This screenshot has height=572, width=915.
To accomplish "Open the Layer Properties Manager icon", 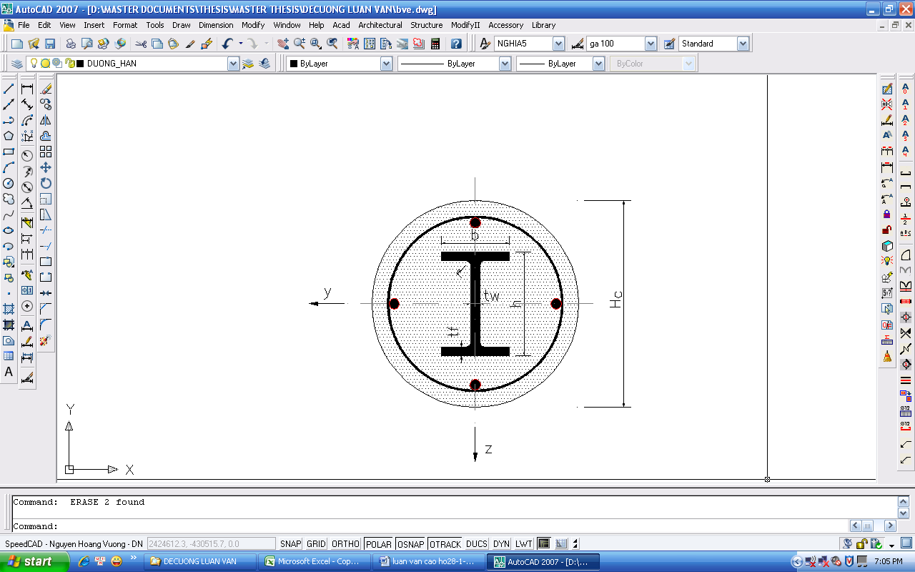I will tap(16, 64).
